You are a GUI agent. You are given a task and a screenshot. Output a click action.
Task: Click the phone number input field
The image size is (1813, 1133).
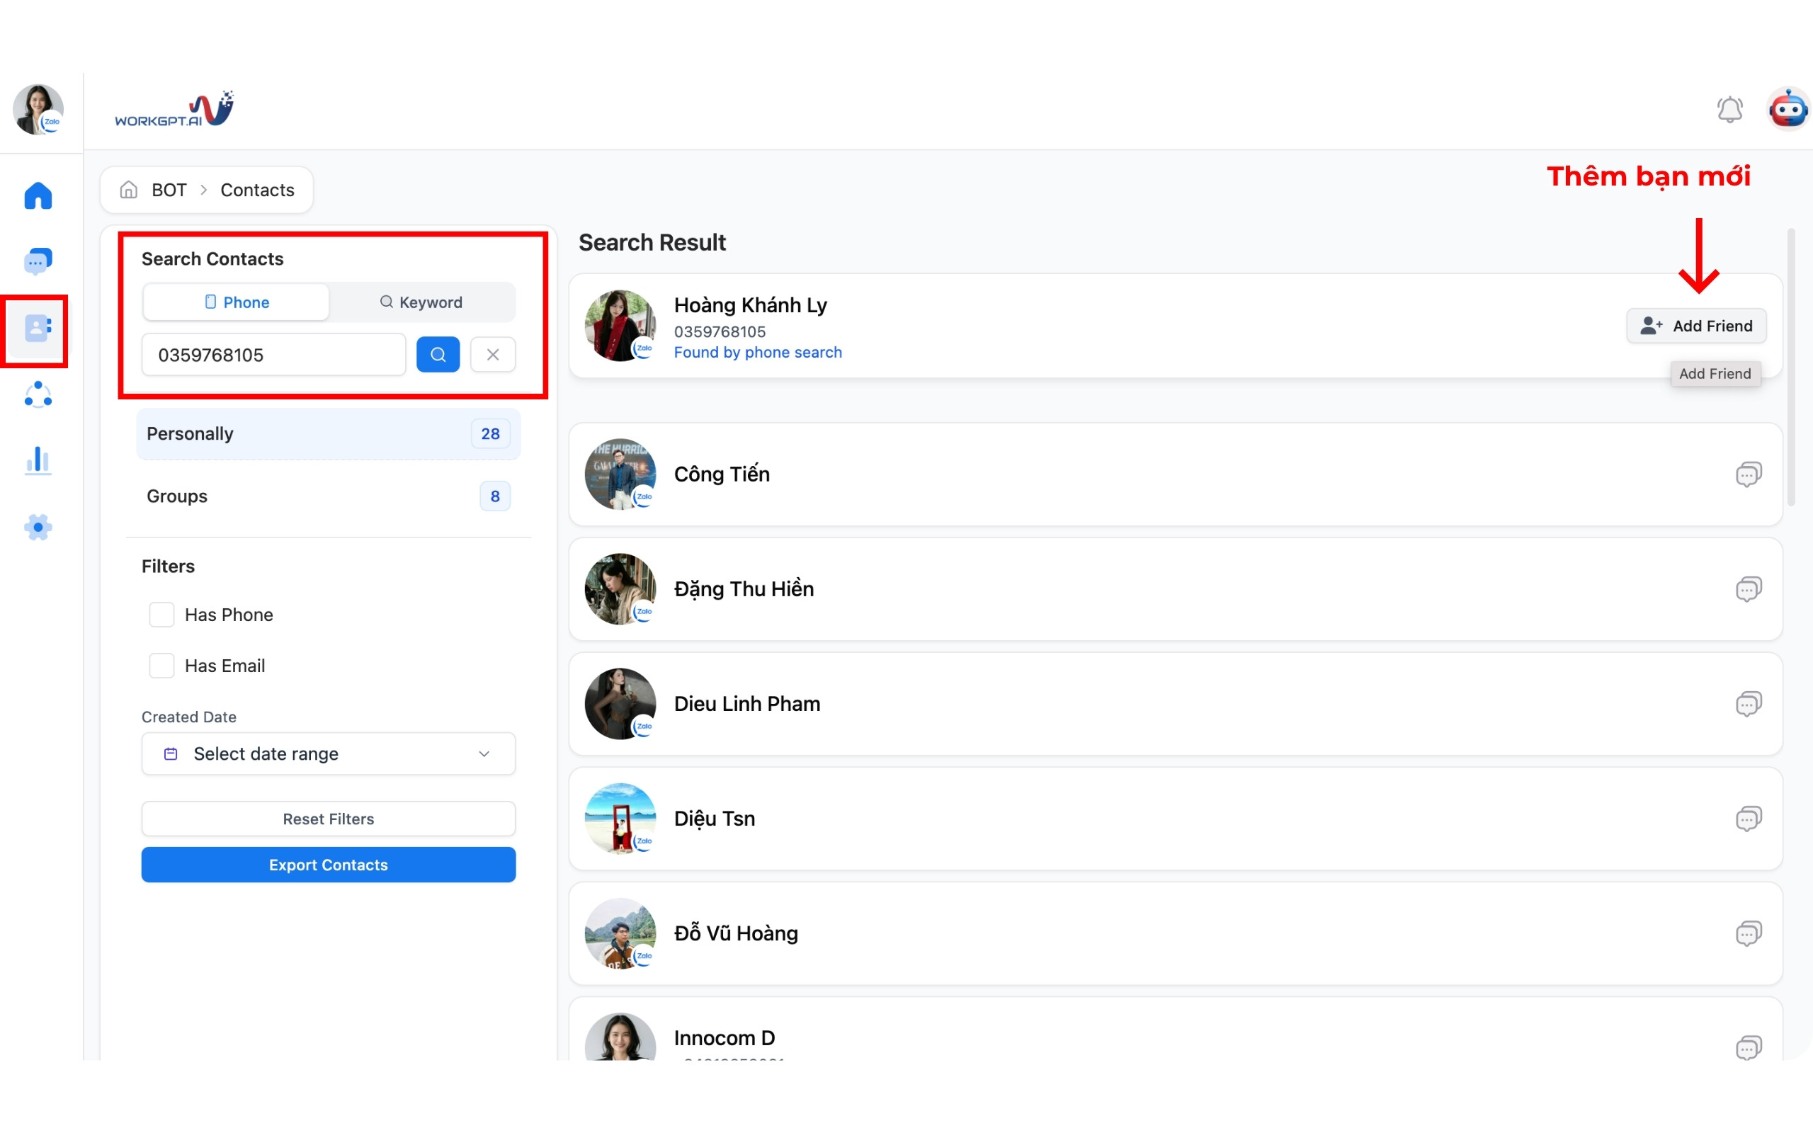coord(273,355)
